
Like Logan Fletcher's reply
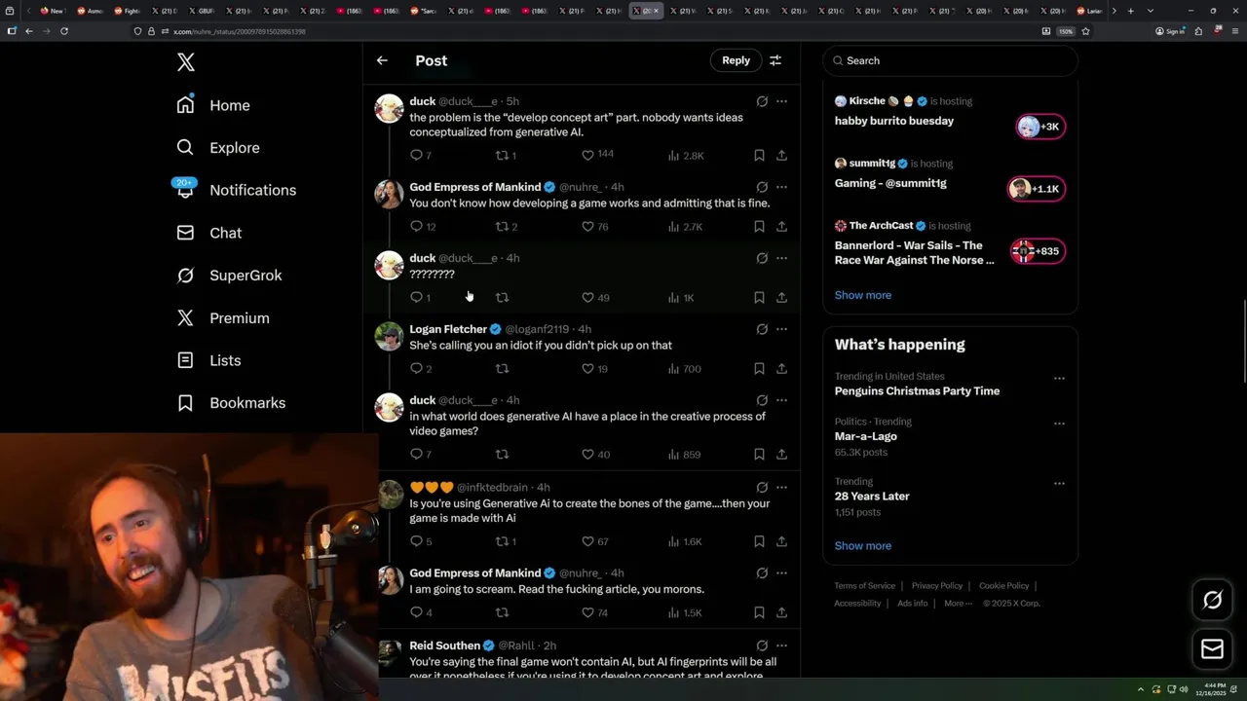594,368
